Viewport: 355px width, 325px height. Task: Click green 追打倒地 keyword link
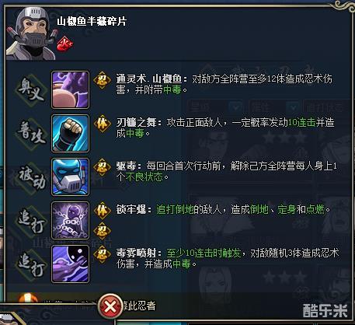click(x=175, y=209)
